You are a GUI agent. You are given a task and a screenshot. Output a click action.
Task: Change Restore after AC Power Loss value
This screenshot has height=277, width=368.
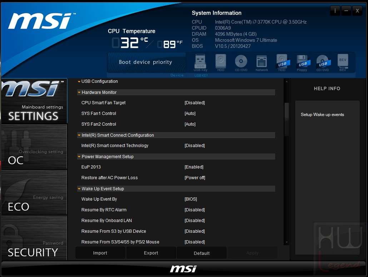pyautogui.click(x=195, y=178)
